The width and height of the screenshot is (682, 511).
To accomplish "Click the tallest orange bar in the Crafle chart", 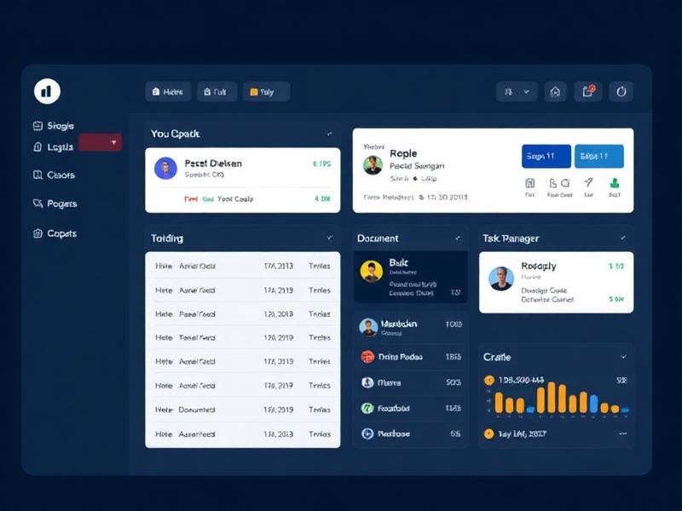I will tap(552, 397).
